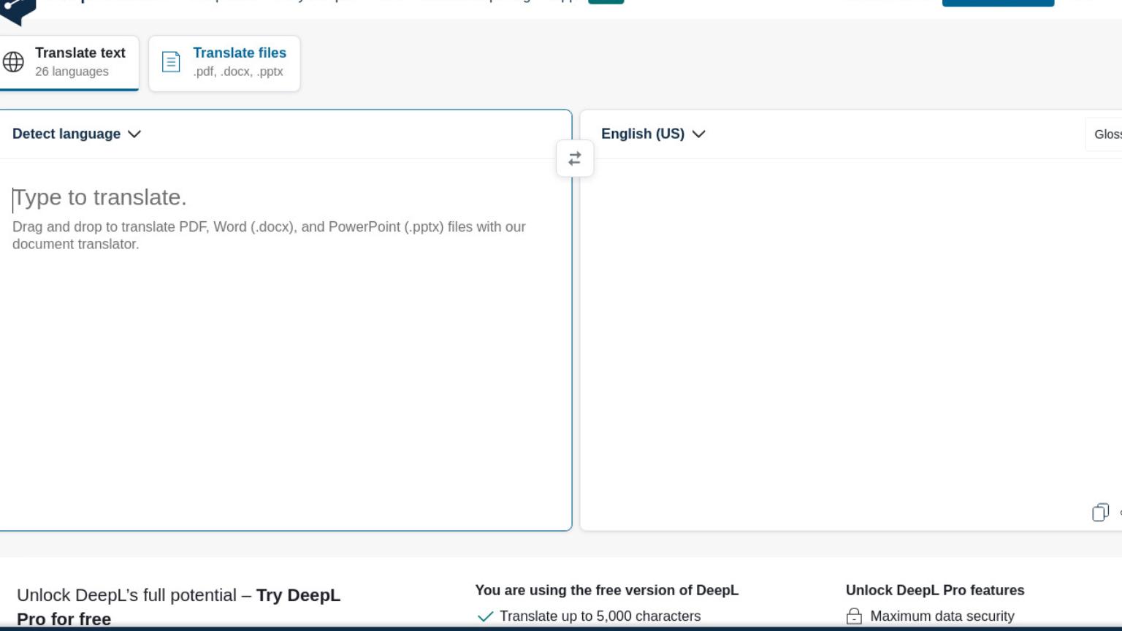
Task: Click the Translate up to 5,000 characters text
Action: [x=600, y=616]
